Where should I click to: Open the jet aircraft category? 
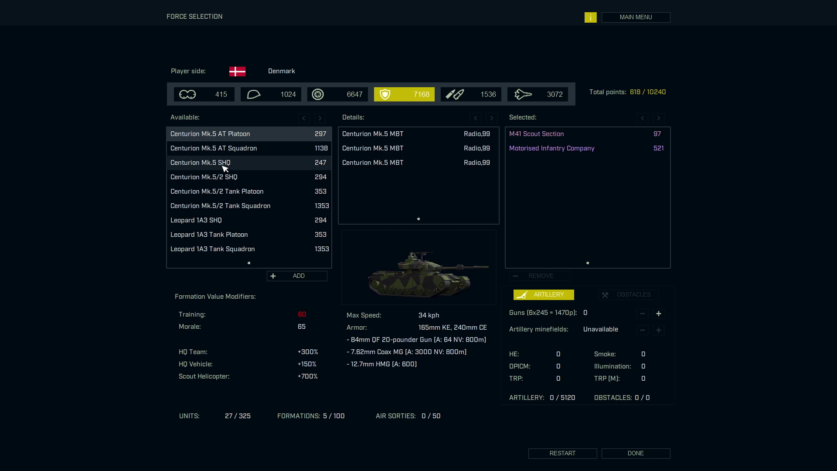pyautogui.click(x=524, y=94)
